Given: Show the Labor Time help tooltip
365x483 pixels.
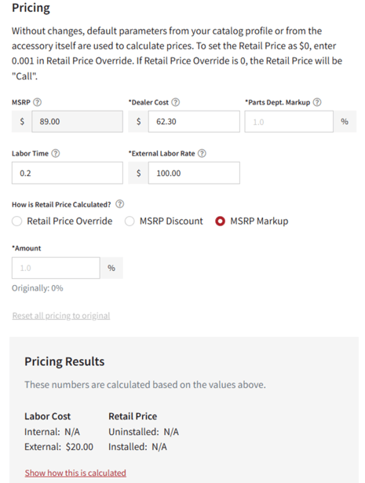Looking at the screenshot, I should point(56,153).
